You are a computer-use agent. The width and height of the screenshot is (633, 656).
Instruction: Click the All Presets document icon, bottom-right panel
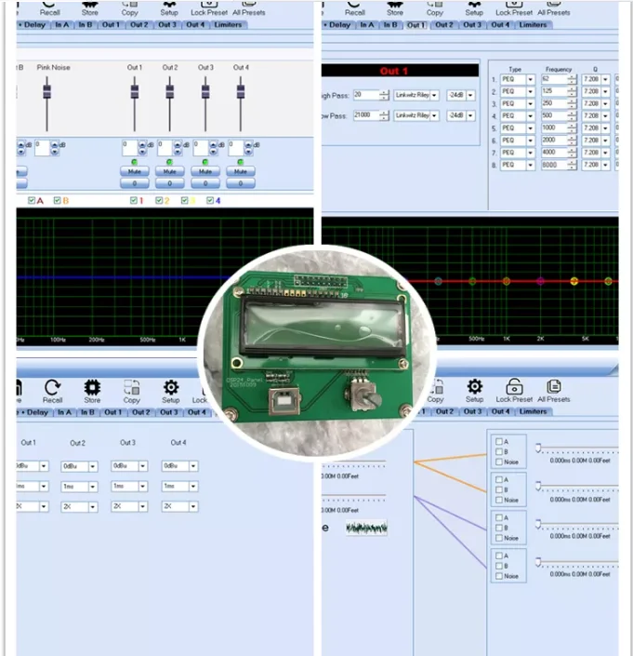click(x=554, y=386)
